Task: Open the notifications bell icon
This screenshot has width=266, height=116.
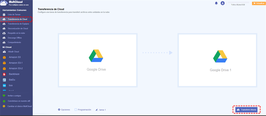Action: (216, 3)
